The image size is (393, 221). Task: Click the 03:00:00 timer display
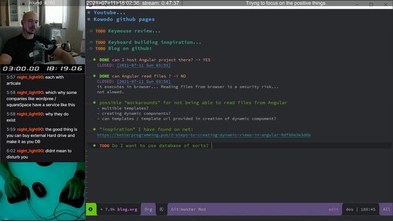point(21,69)
